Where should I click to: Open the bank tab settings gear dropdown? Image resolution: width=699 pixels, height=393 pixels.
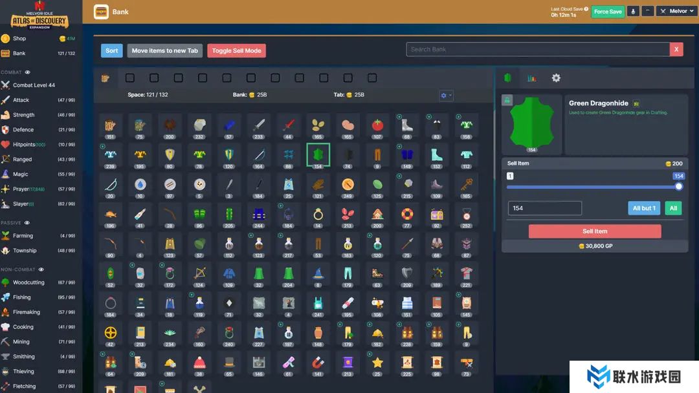446,96
